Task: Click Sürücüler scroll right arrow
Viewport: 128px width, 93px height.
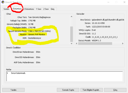Action: 123,43
